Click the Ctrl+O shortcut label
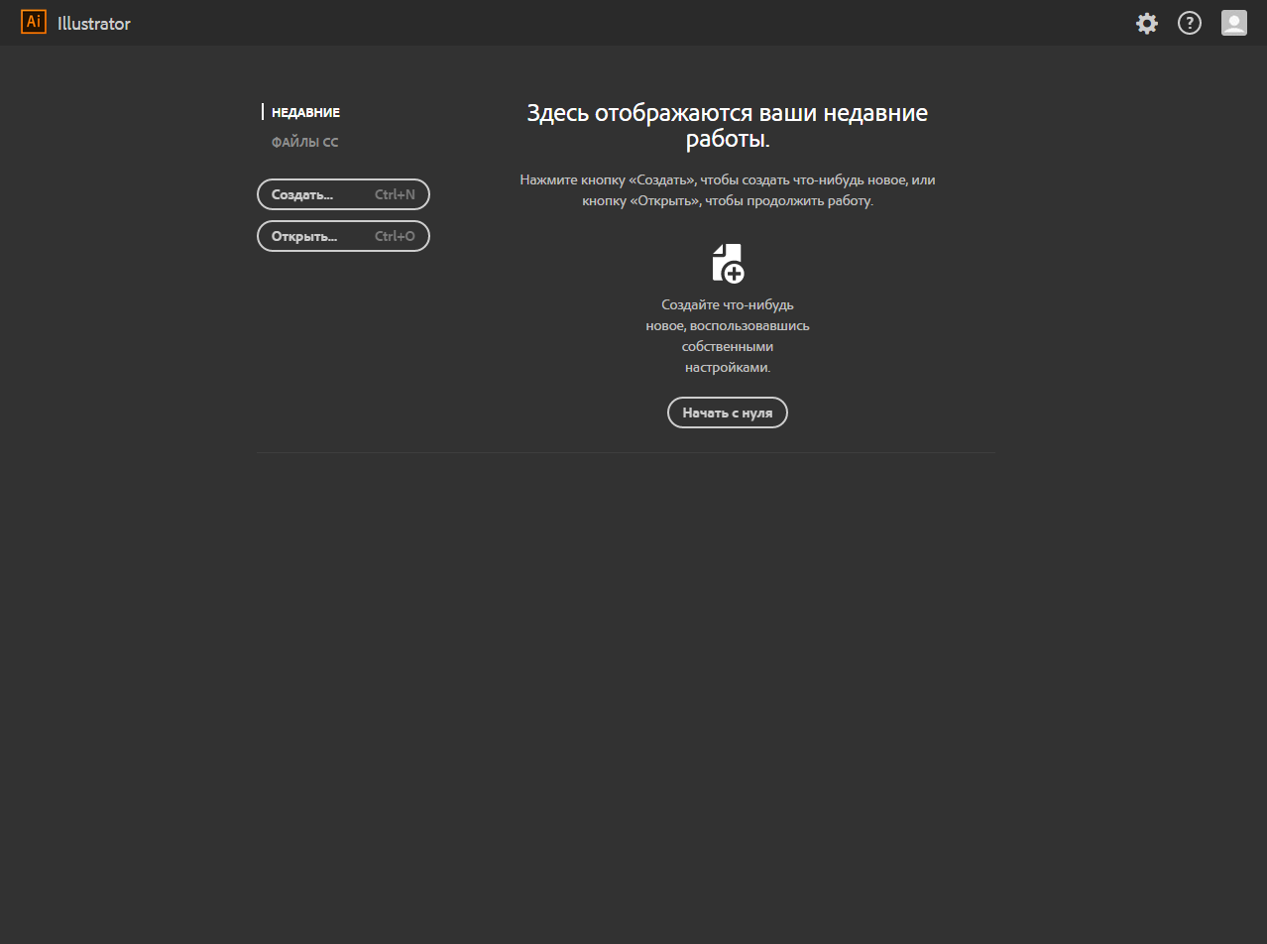1267x944 pixels. 395,237
